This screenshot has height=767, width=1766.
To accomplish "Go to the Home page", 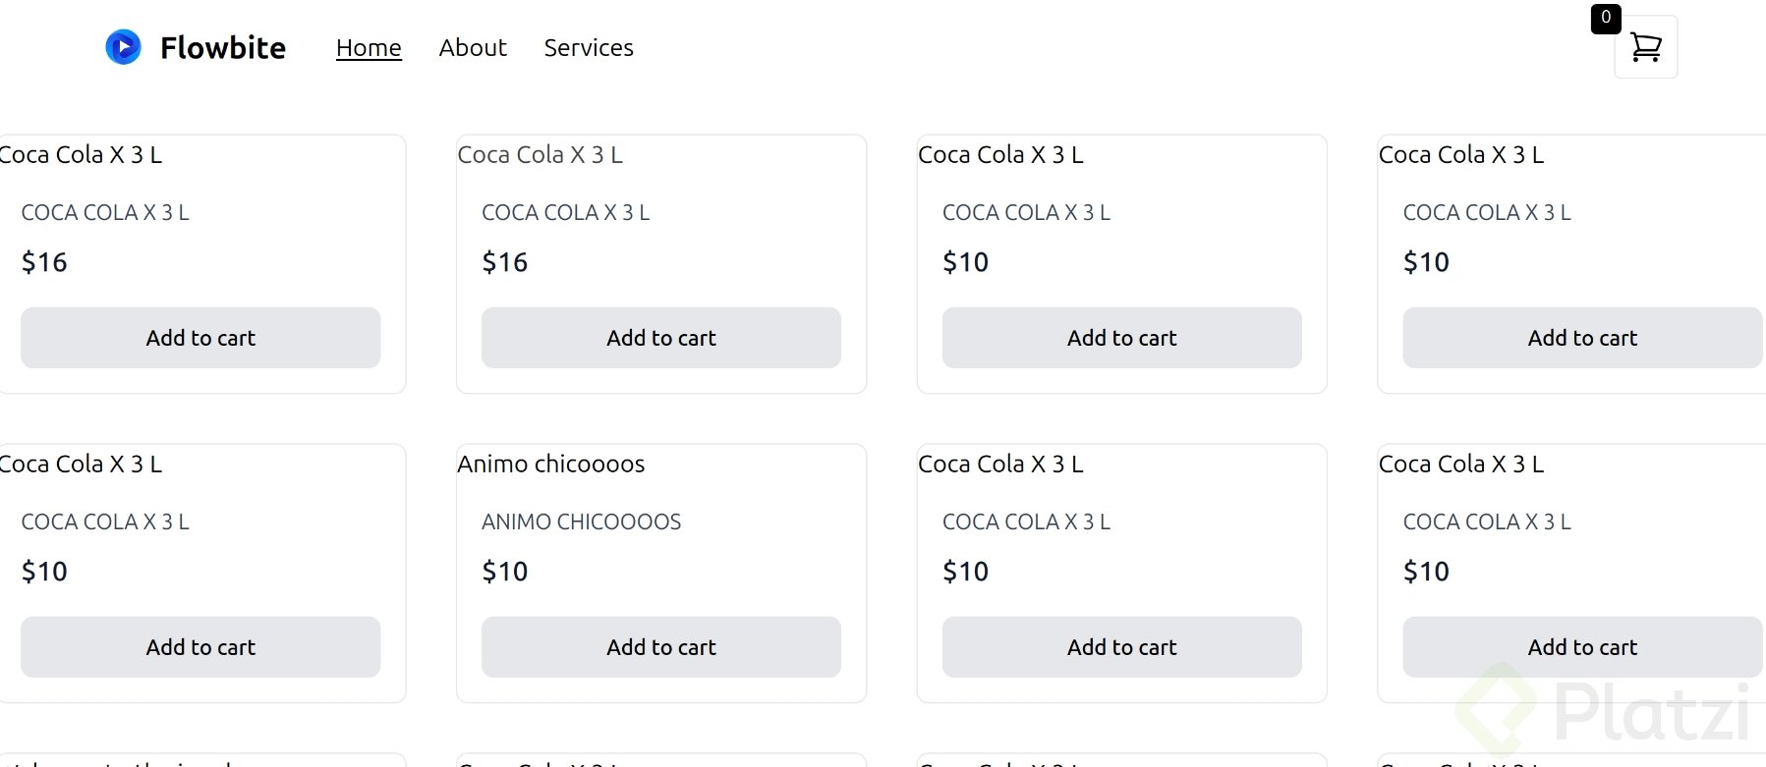I will coord(369,47).
